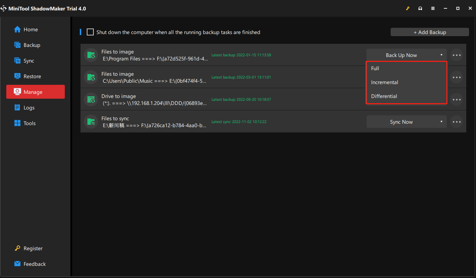This screenshot has width=476, height=278.
Task: Open the hamburger menu in title bar
Action: (433, 8)
